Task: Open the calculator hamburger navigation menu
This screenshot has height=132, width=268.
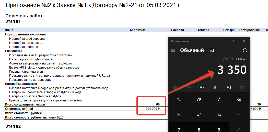Action: pyautogui.click(x=173, y=50)
